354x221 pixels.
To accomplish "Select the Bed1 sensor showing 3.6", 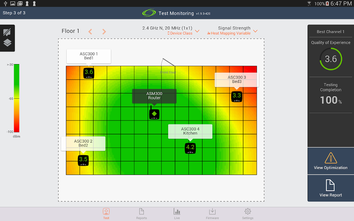I will [x=89, y=73].
